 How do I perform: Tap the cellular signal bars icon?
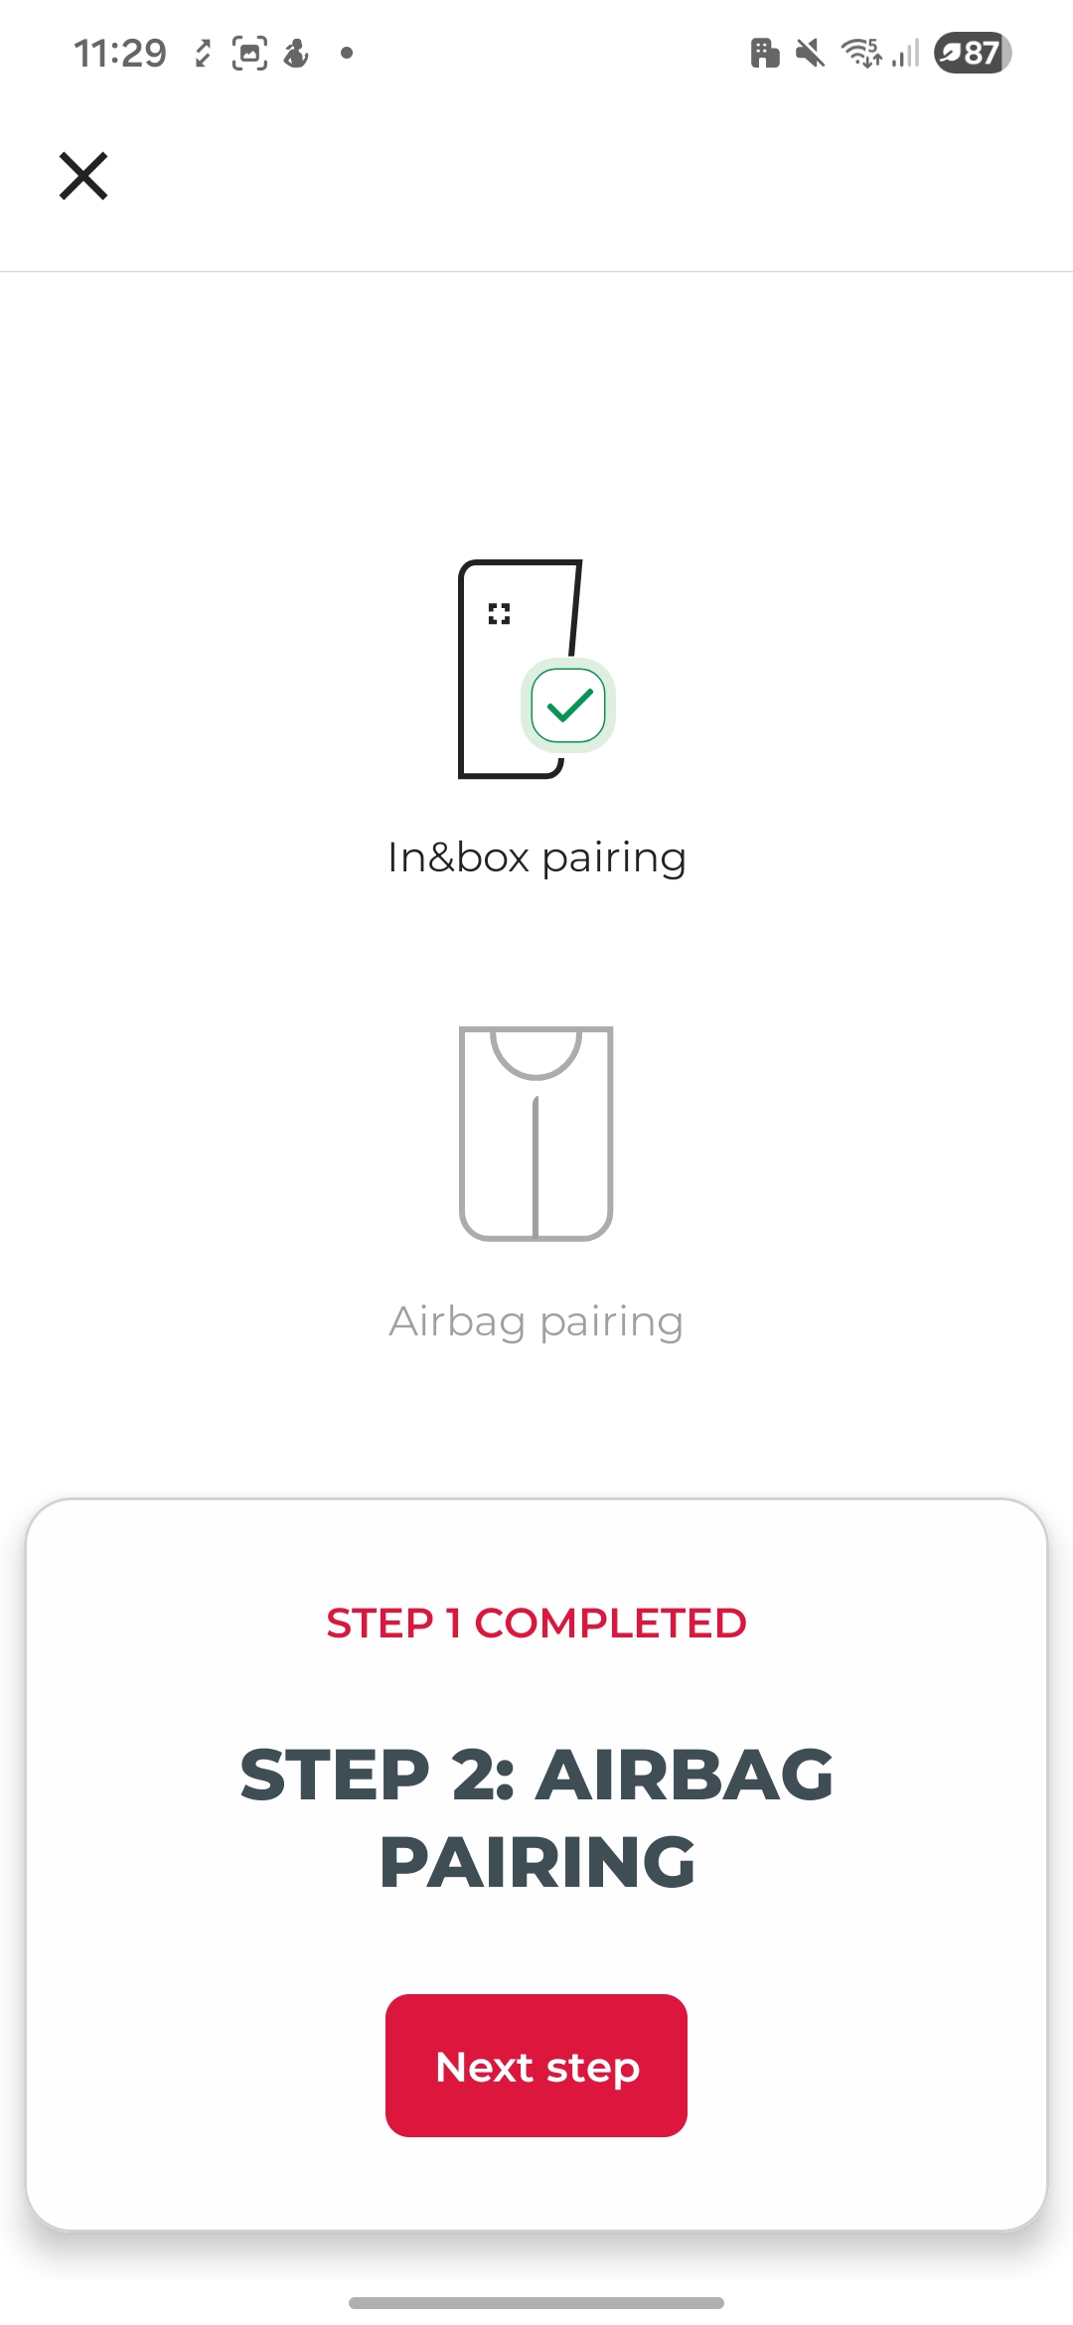click(905, 53)
